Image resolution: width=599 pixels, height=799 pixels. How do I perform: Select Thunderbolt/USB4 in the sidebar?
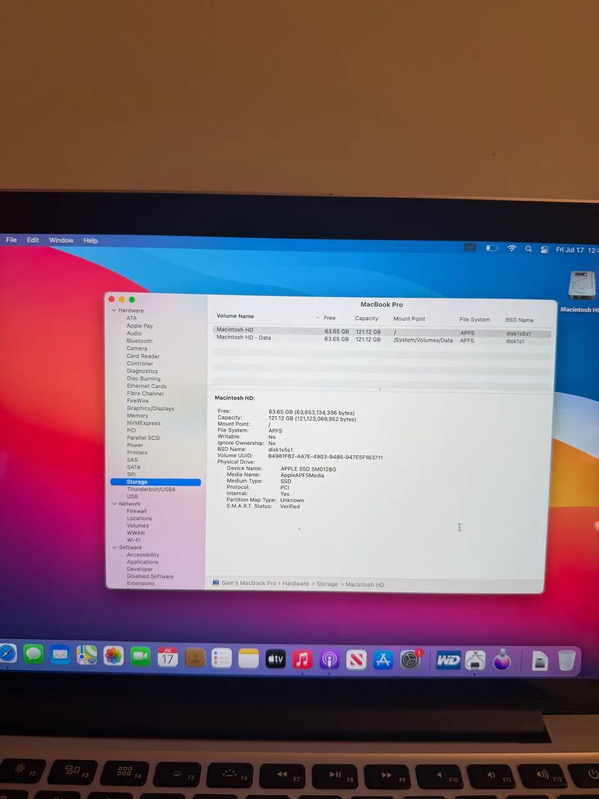click(151, 489)
